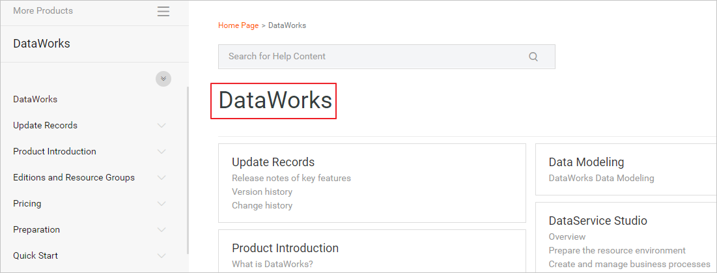Expand Product Introduction sidebar chevron
This screenshot has height=273, width=717.
click(x=162, y=151)
